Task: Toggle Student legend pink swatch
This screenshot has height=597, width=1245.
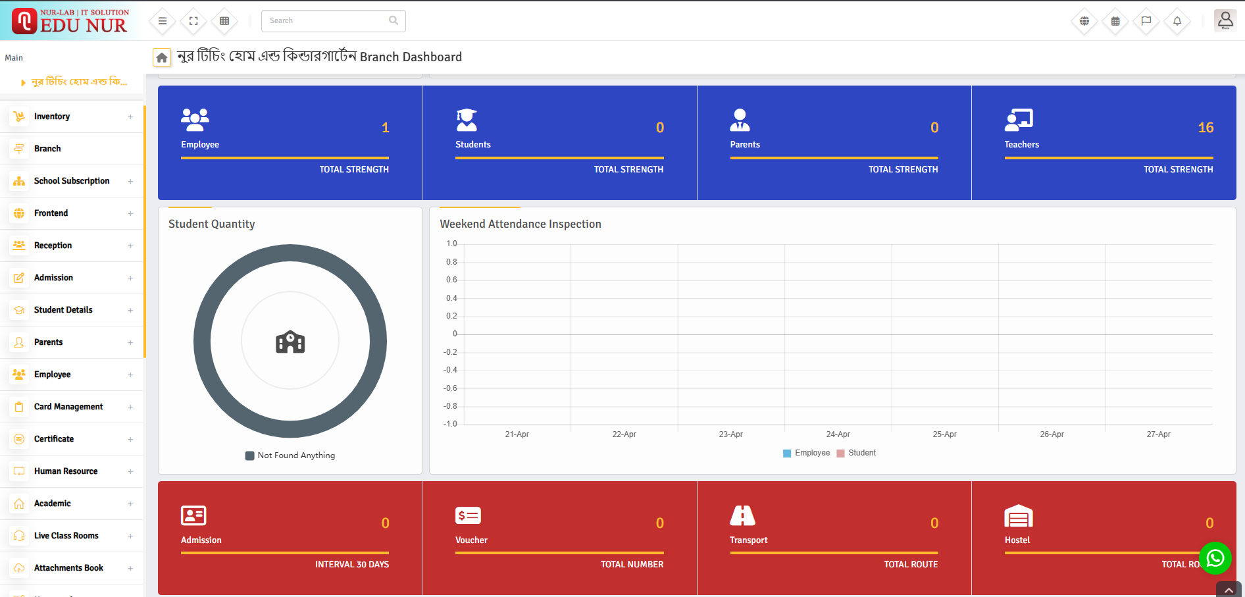Action: point(840,454)
